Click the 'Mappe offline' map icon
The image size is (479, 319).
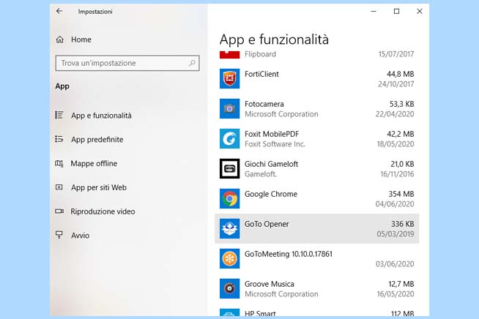point(59,164)
